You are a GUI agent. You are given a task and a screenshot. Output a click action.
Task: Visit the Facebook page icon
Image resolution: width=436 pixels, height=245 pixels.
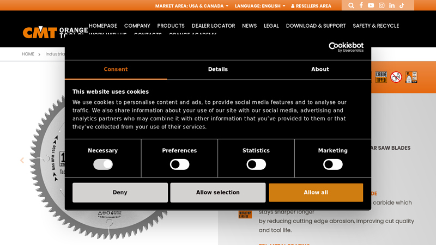pos(361,5)
